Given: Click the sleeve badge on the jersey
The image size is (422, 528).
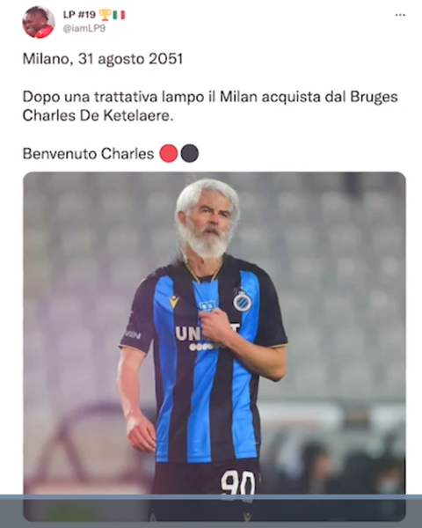Looking at the screenshot, I should point(134,334).
